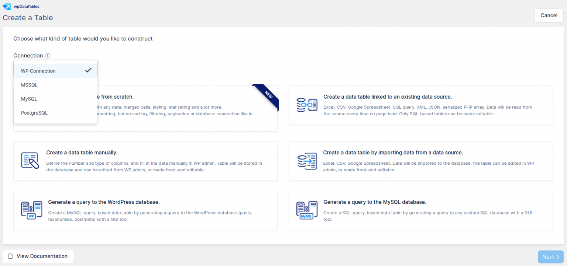
Task: Click the wpDataTables logo icon
Action: coord(6,6)
